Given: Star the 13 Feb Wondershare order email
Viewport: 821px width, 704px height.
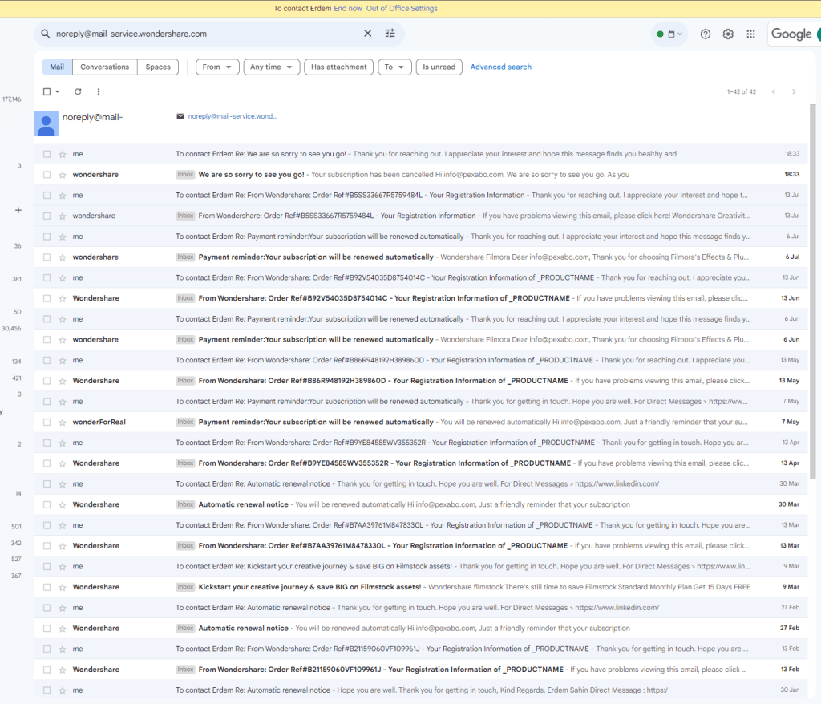Looking at the screenshot, I should click(63, 670).
